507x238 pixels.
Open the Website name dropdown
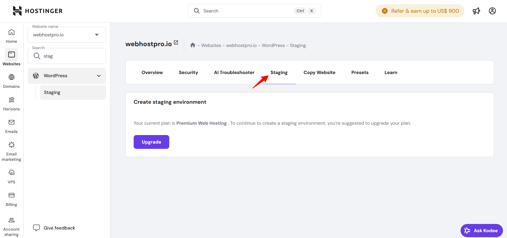click(67, 35)
